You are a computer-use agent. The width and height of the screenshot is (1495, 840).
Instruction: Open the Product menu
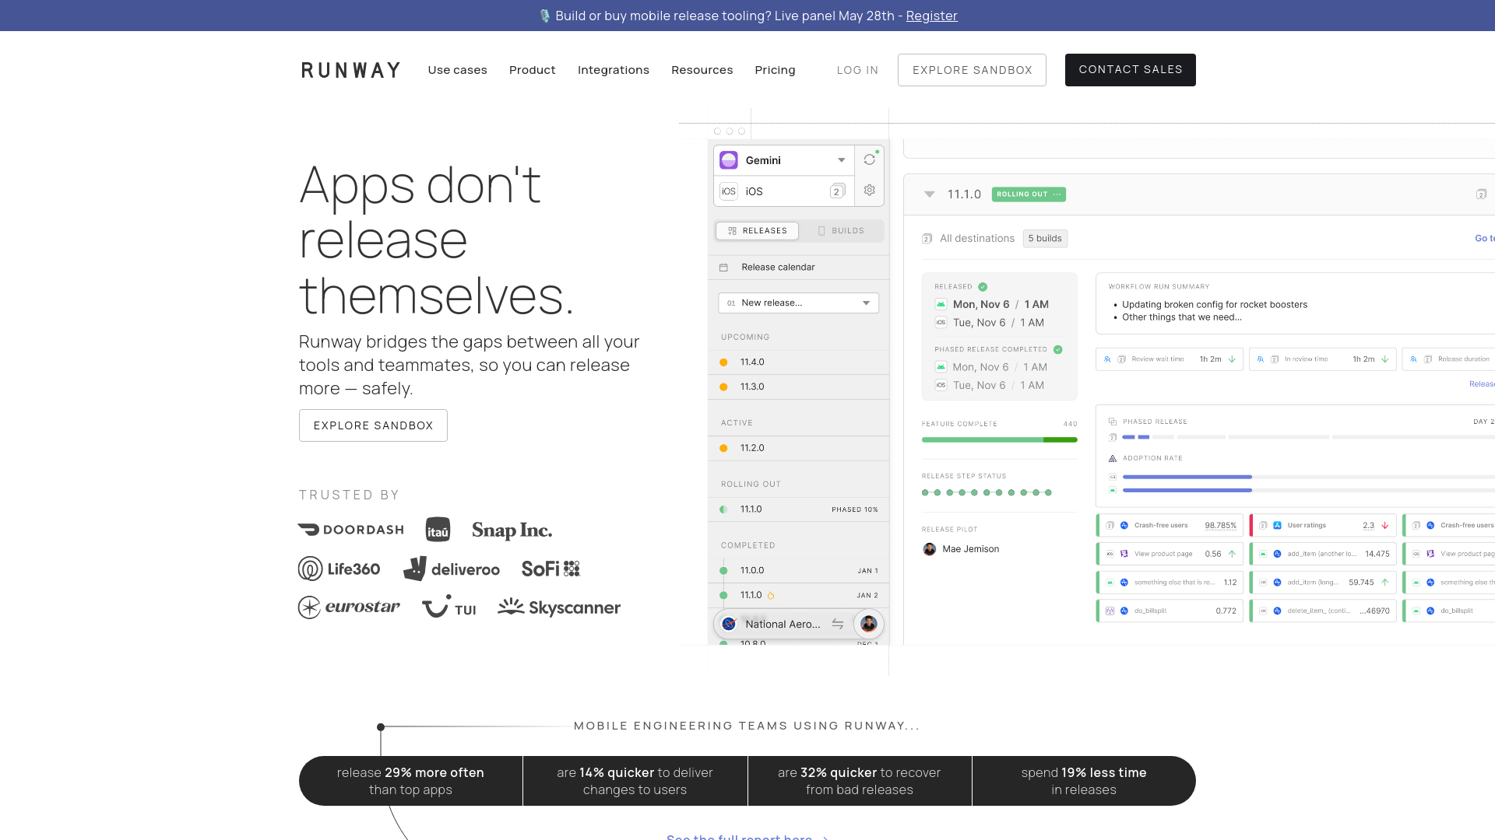[x=533, y=70]
